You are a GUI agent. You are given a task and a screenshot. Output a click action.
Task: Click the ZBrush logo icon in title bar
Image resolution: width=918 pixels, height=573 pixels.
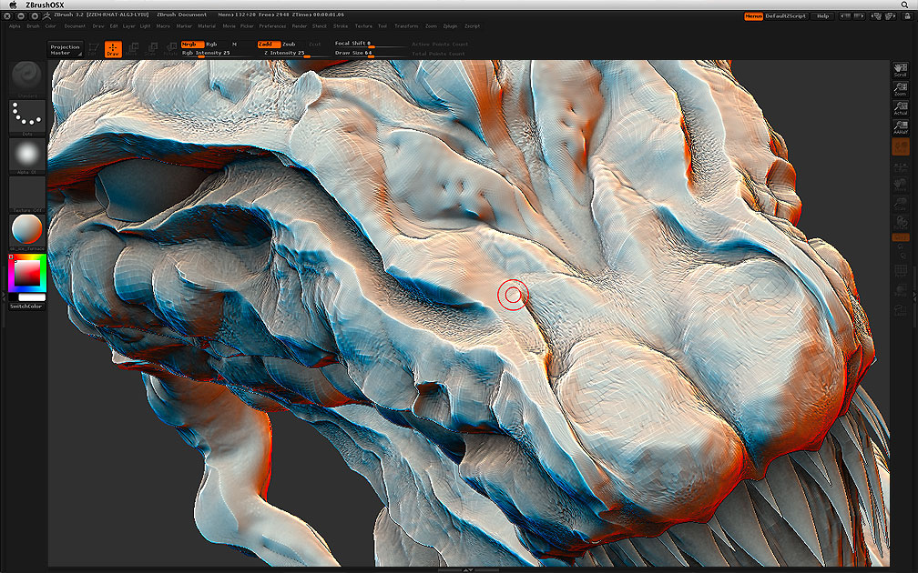click(x=46, y=15)
